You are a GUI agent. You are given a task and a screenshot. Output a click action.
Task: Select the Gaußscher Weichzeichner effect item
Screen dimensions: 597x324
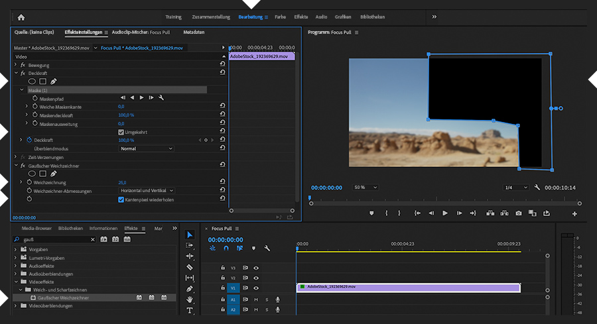coord(63,298)
